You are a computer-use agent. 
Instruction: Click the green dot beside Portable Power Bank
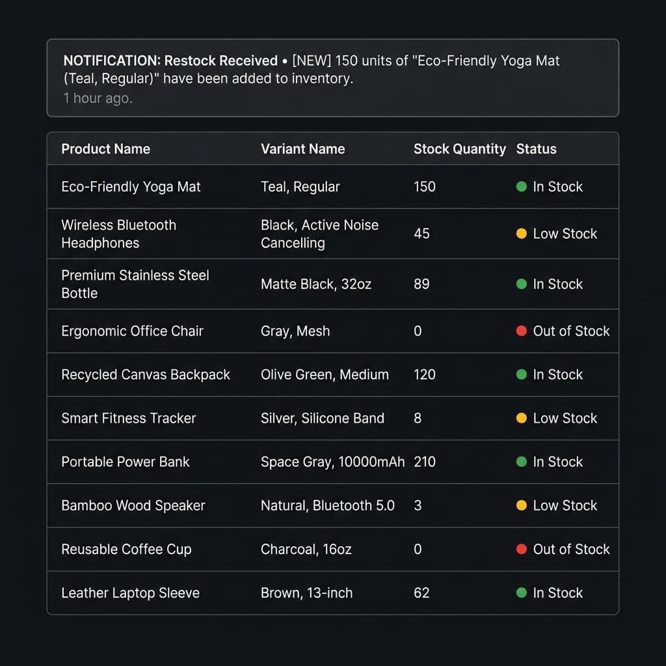521,462
